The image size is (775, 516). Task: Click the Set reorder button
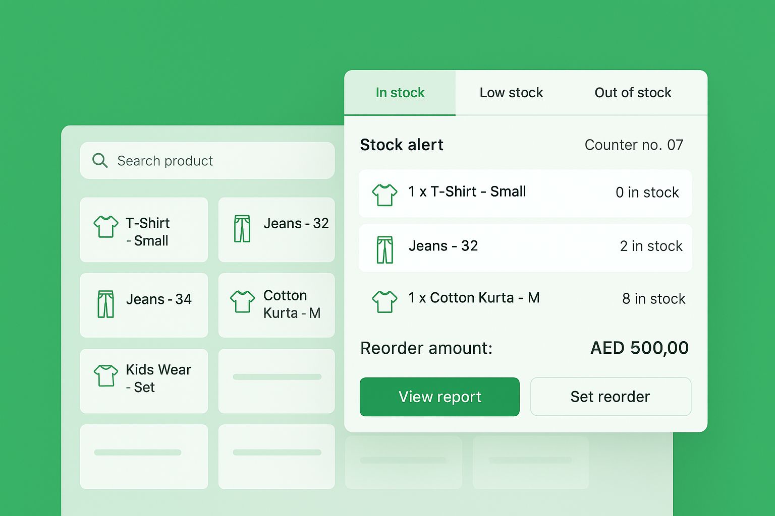pyautogui.click(x=610, y=397)
